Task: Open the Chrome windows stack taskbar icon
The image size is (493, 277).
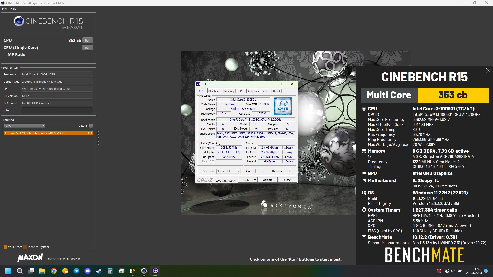Action: [121, 271]
